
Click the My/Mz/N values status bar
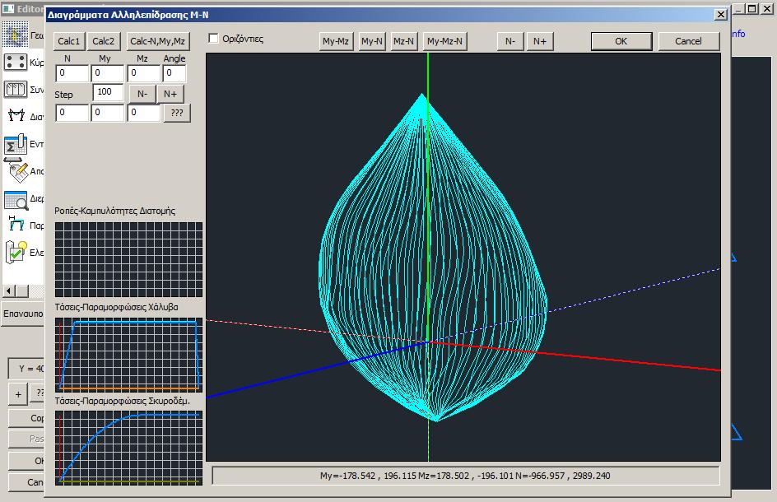(465, 476)
